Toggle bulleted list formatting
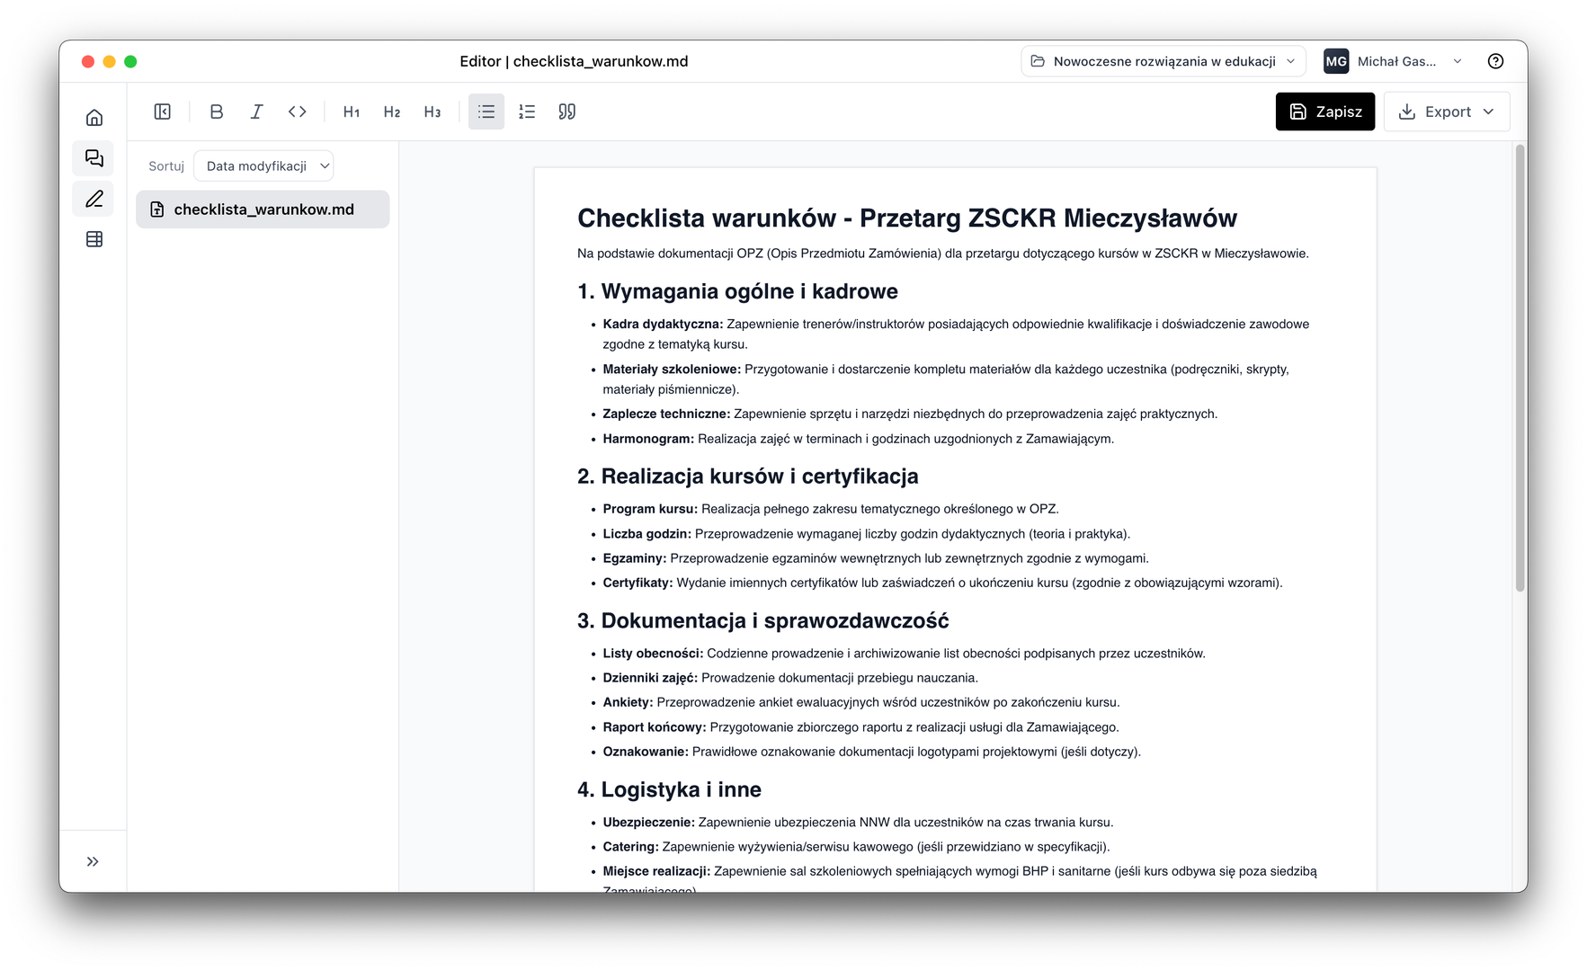Image resolution: width=1587 pixels, height=971 pixels. [x=486, y=111]
